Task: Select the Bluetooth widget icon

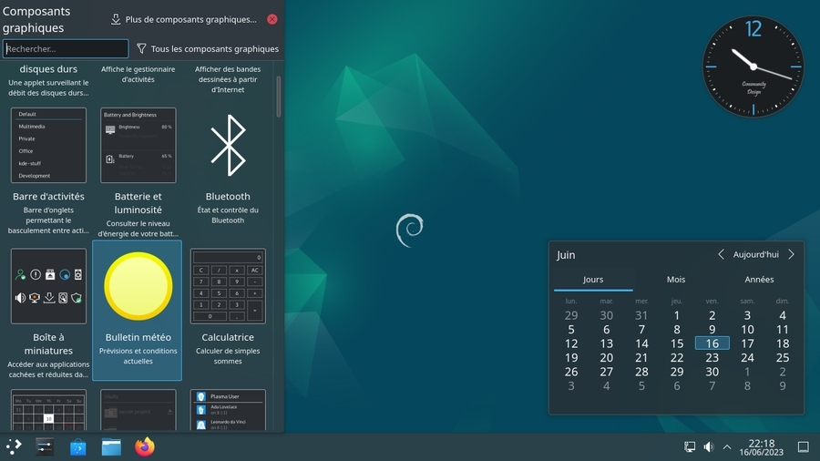Action: point(228,145)
